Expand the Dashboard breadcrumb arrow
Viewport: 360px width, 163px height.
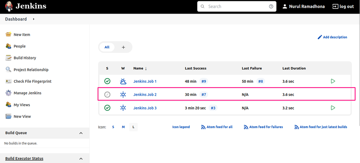[34, 19]
